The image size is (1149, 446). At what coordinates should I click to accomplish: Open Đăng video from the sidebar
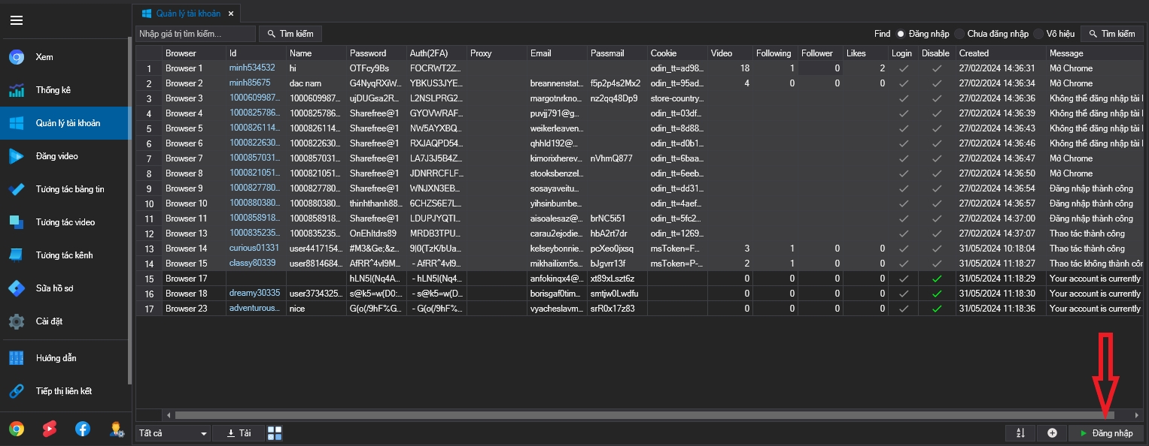click(56, 156)
